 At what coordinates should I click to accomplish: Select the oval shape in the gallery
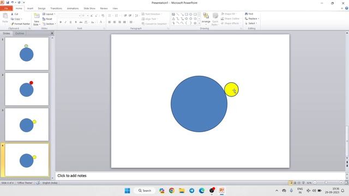pos(191,14)
